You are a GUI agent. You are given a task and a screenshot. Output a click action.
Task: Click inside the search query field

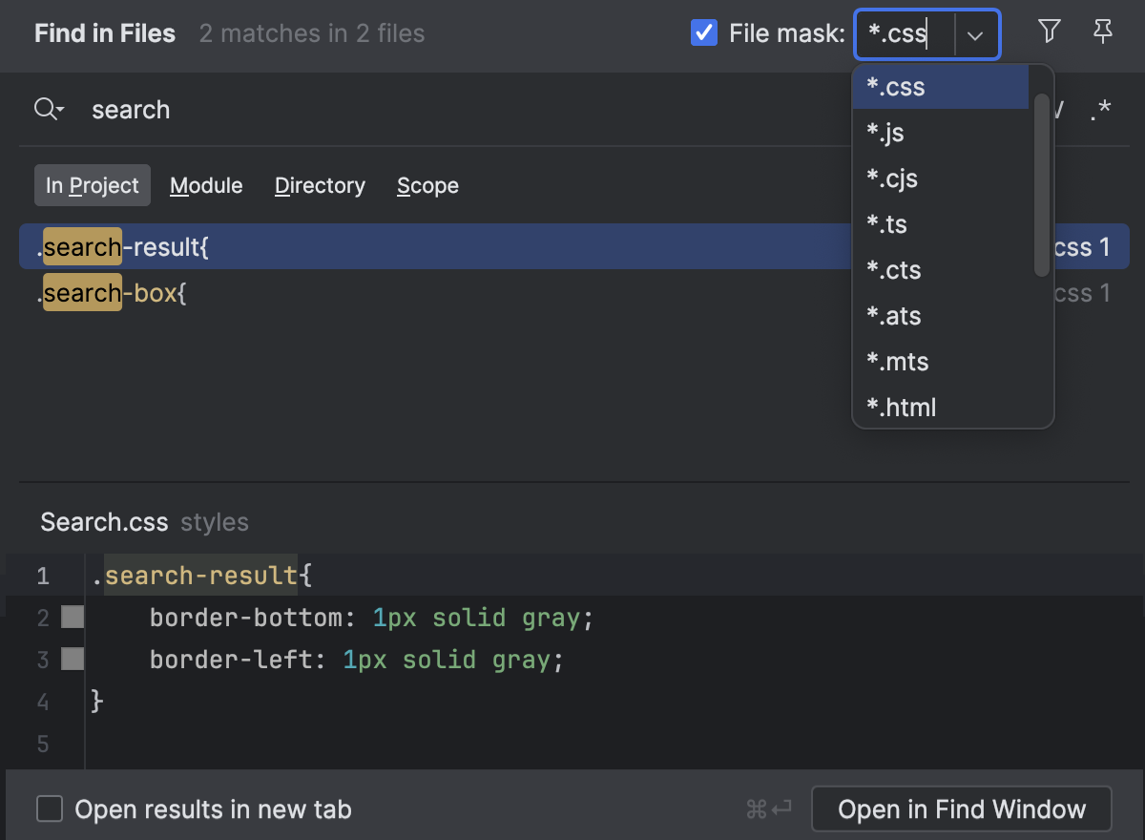(x=382, y=109)
